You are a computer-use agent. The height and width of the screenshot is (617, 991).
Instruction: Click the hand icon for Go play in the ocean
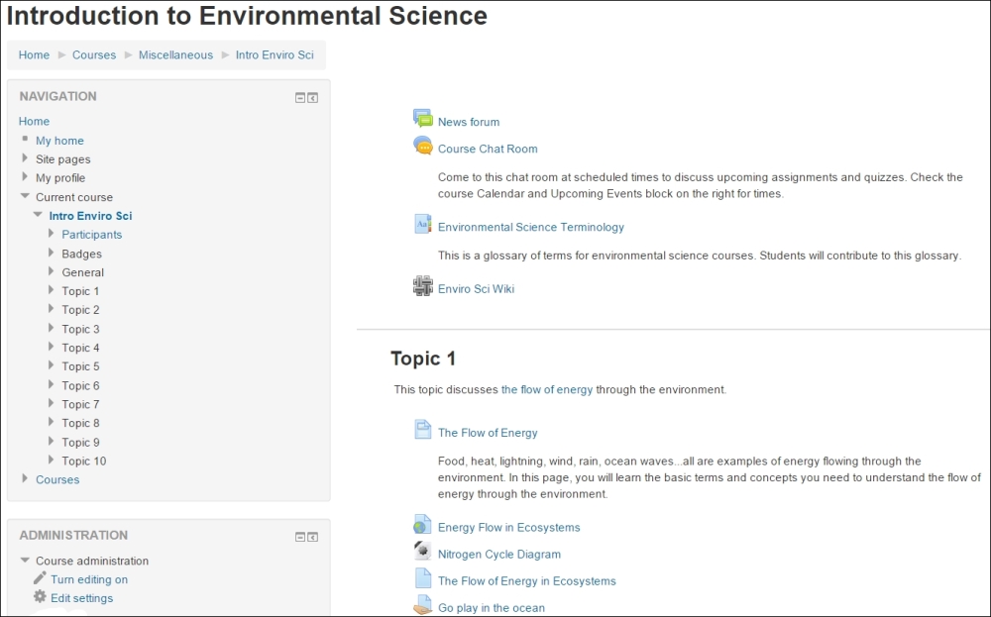tap(422, 605)
